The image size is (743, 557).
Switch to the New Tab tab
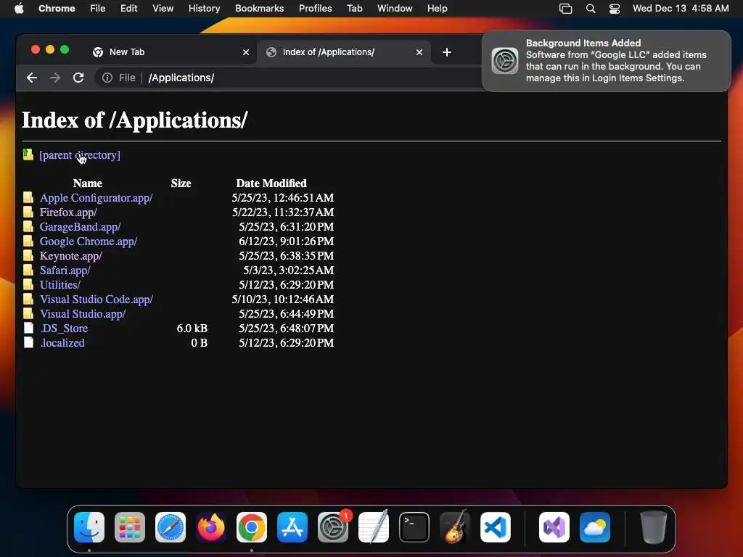171,52
